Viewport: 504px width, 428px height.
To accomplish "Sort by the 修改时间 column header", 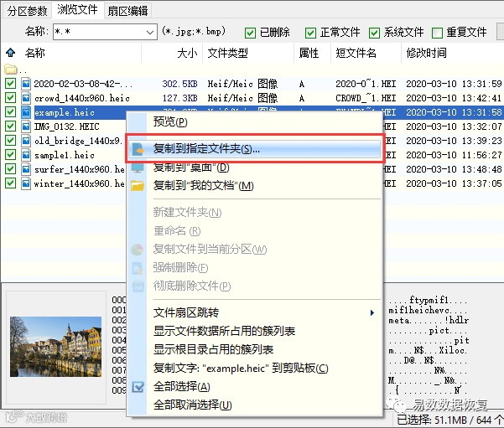I will pos(426,53).
